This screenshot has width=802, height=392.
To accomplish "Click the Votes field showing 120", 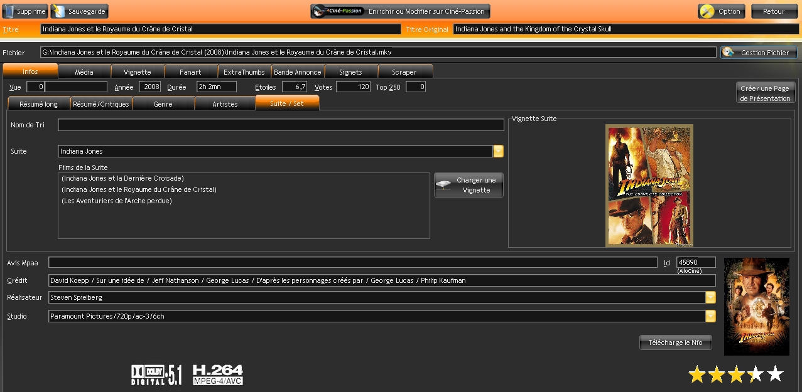I will click(x=353, y=87).
